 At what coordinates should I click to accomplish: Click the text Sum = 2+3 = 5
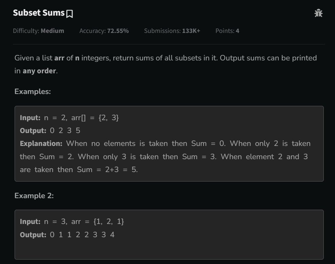tap(107, 170)
